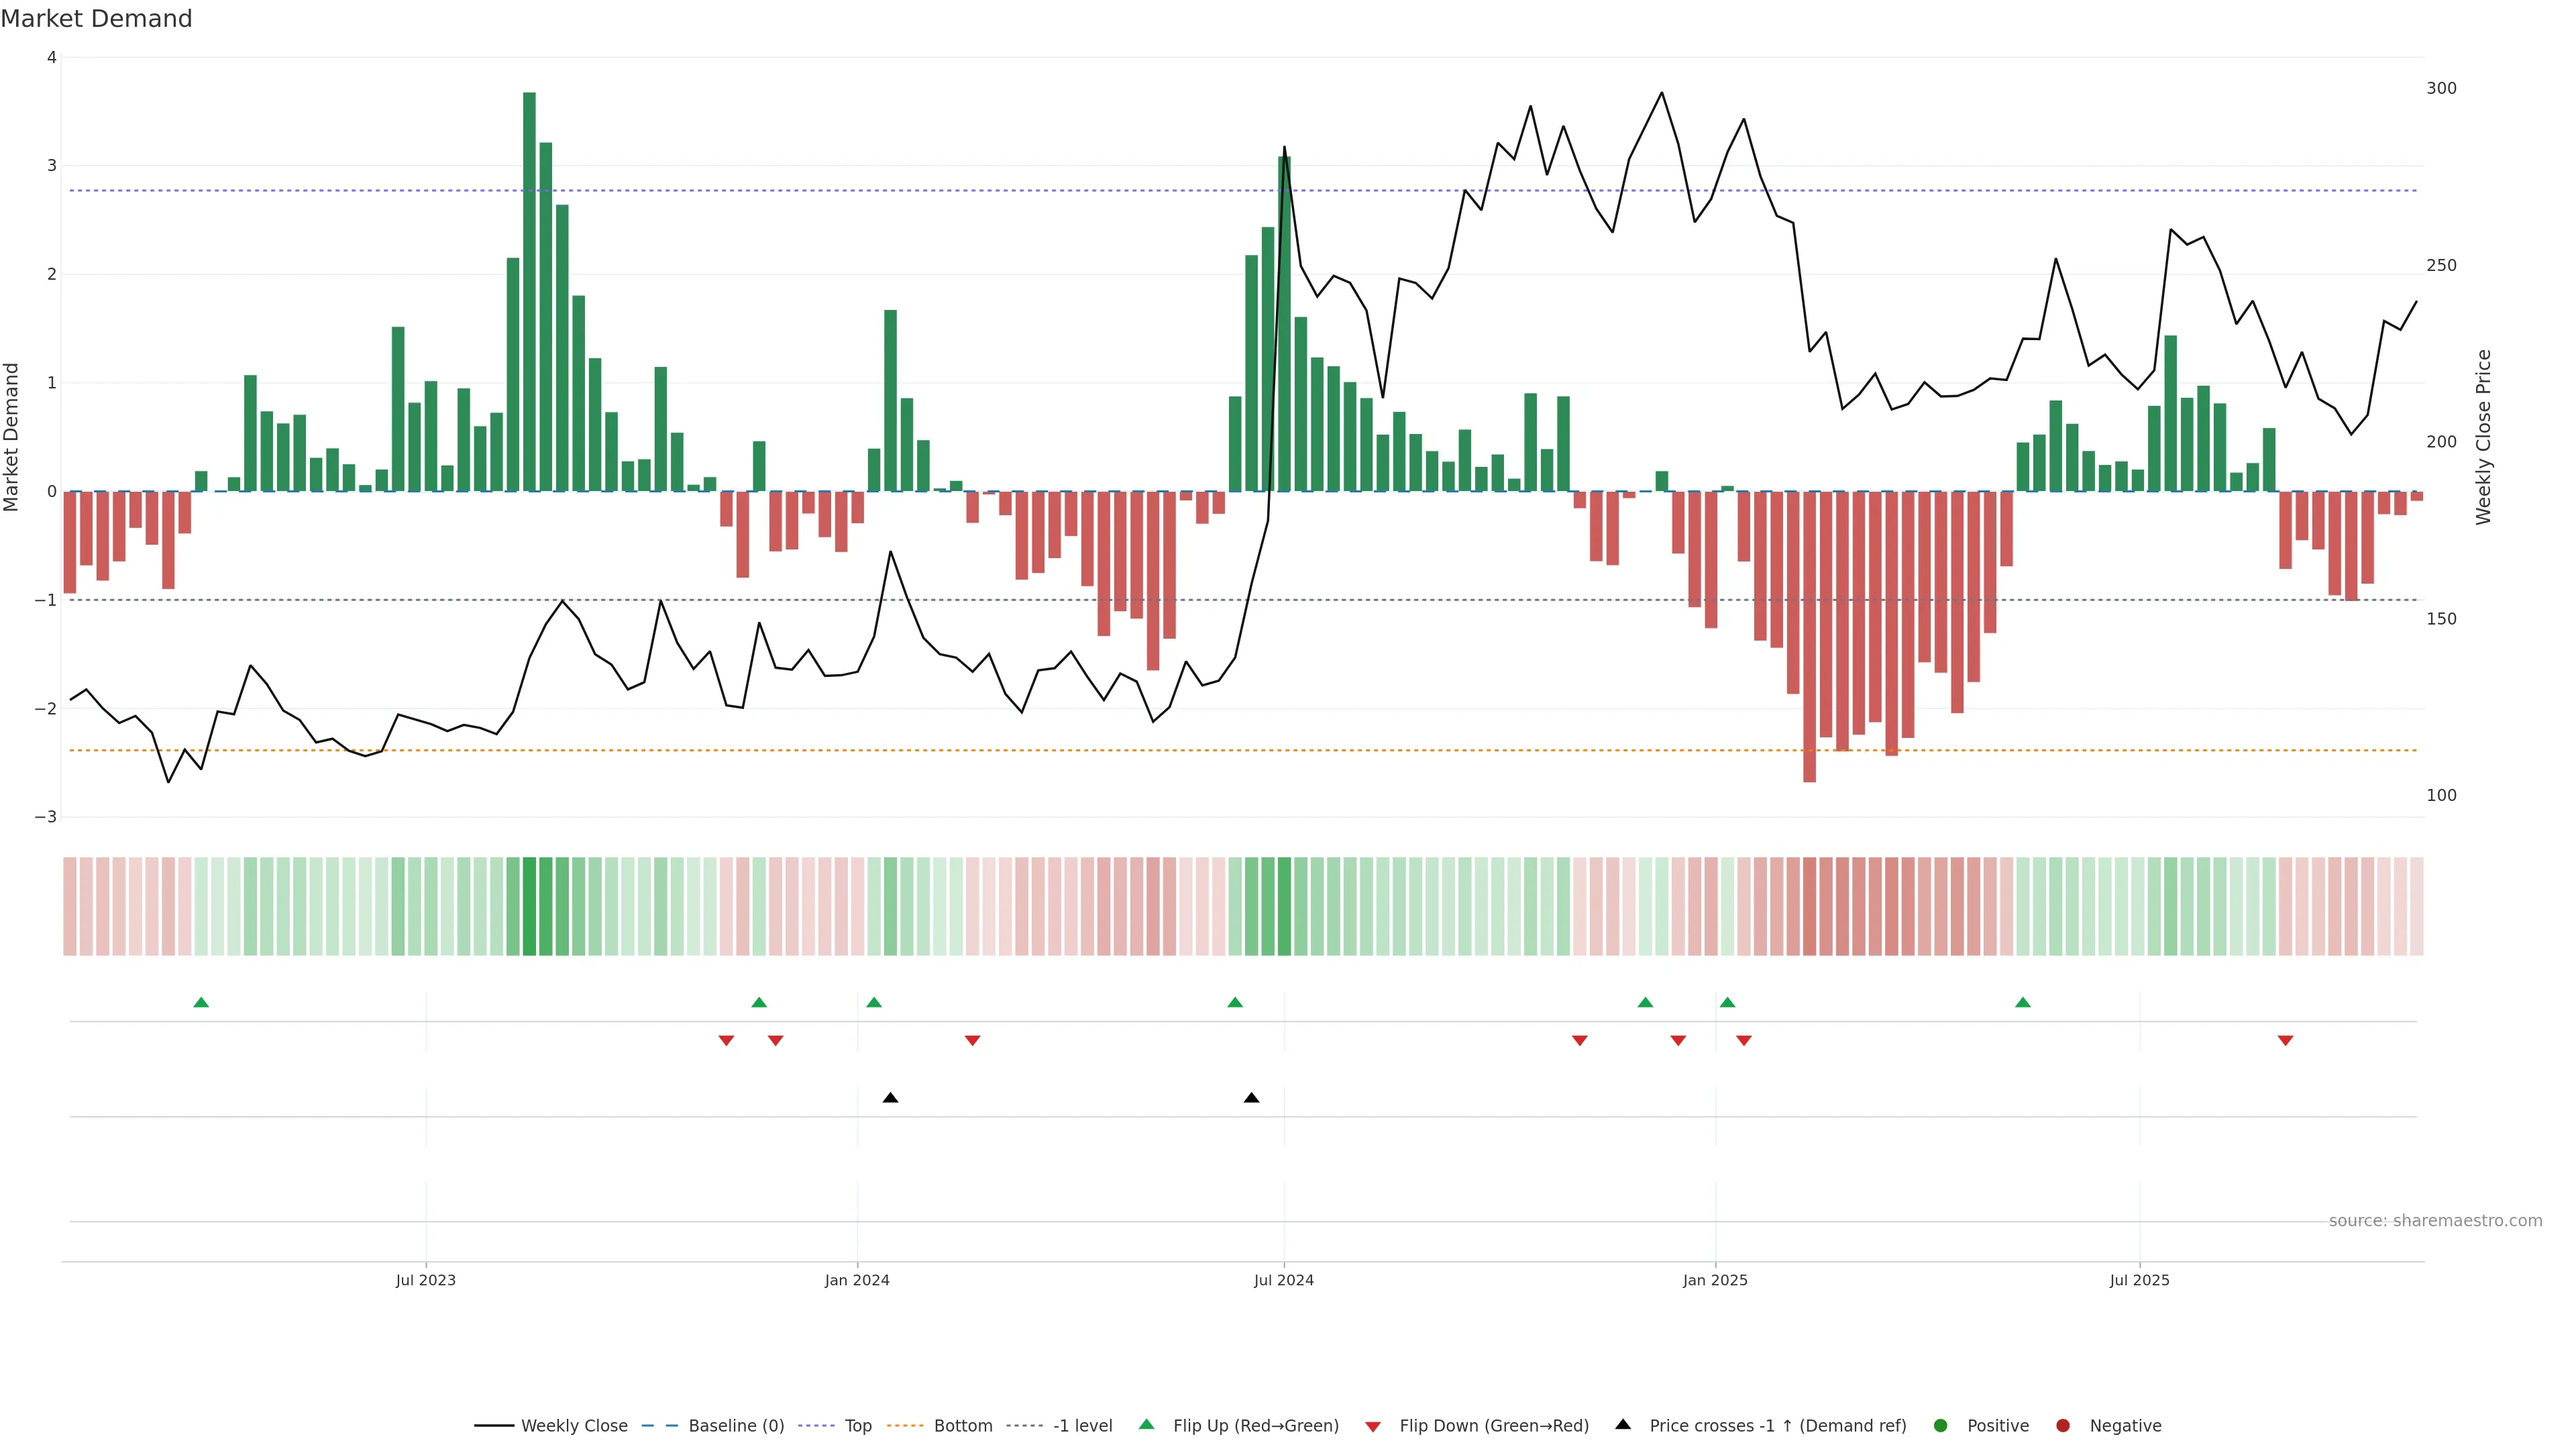This screenshot has height=1449, width=2576.
Task: Click the Market Demand chart title
Action: [96, 19]
